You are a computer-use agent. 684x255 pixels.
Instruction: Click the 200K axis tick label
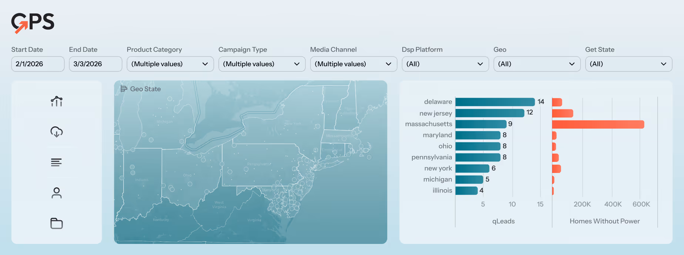(582, 204)
